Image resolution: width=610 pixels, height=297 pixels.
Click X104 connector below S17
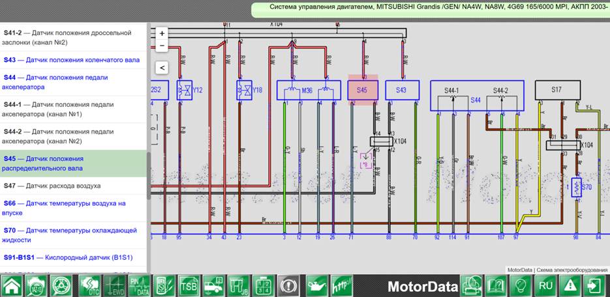point(562,145)
